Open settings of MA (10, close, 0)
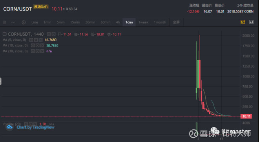Screen dimensions: 259x142 38,45
